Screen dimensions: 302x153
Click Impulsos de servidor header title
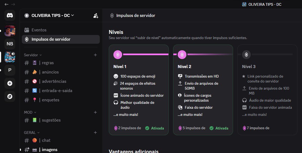(x=135, y=16)
